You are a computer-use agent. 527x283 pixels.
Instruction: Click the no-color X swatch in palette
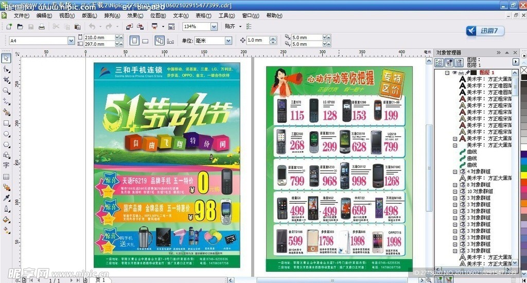[523, 70]
